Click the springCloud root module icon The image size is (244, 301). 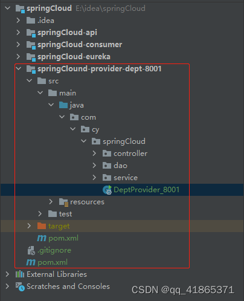[20, 9]
